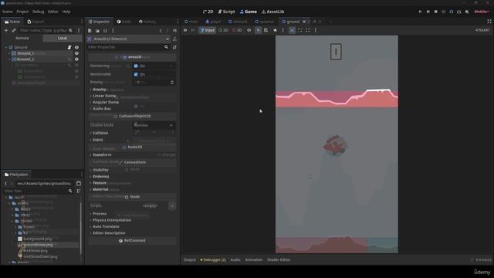Select the Ground_1 node
Viewport: 494px width, 278px height.
25,53
